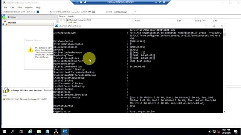Open File Explorer from the taskbar
This screenshot has height=135, width=241.
coord(39,132)
